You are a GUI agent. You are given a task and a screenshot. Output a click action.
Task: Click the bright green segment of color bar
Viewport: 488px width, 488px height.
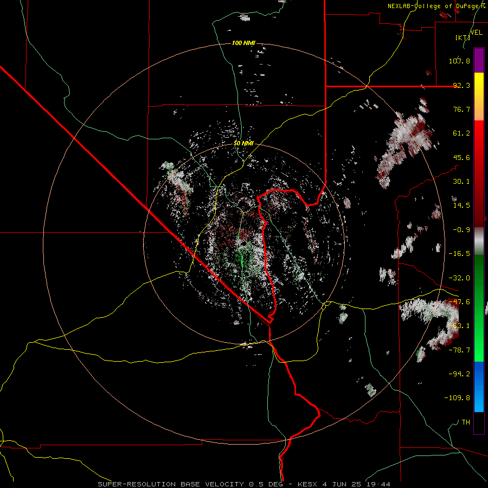[x=479, y=308]
